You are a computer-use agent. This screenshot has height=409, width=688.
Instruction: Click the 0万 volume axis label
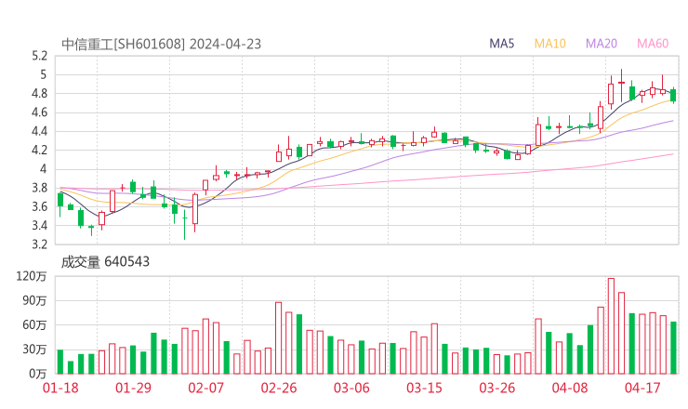(38, 374)
